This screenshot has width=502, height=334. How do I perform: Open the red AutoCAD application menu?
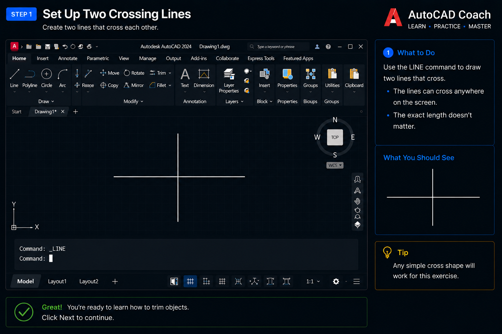(x=14, y=46)
